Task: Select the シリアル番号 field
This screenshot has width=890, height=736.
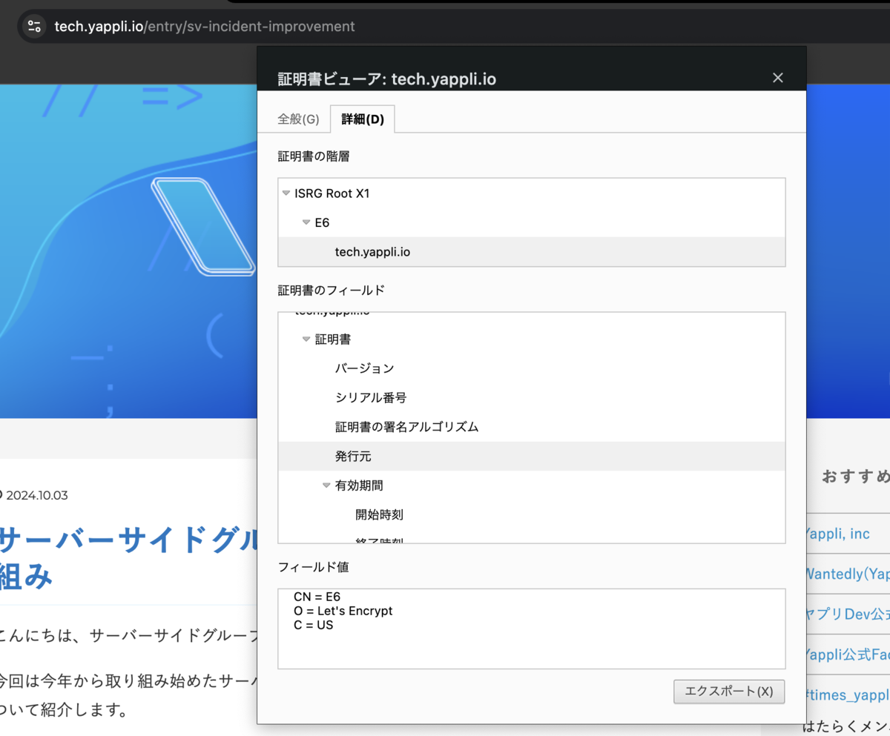Action: click(372, 397)
